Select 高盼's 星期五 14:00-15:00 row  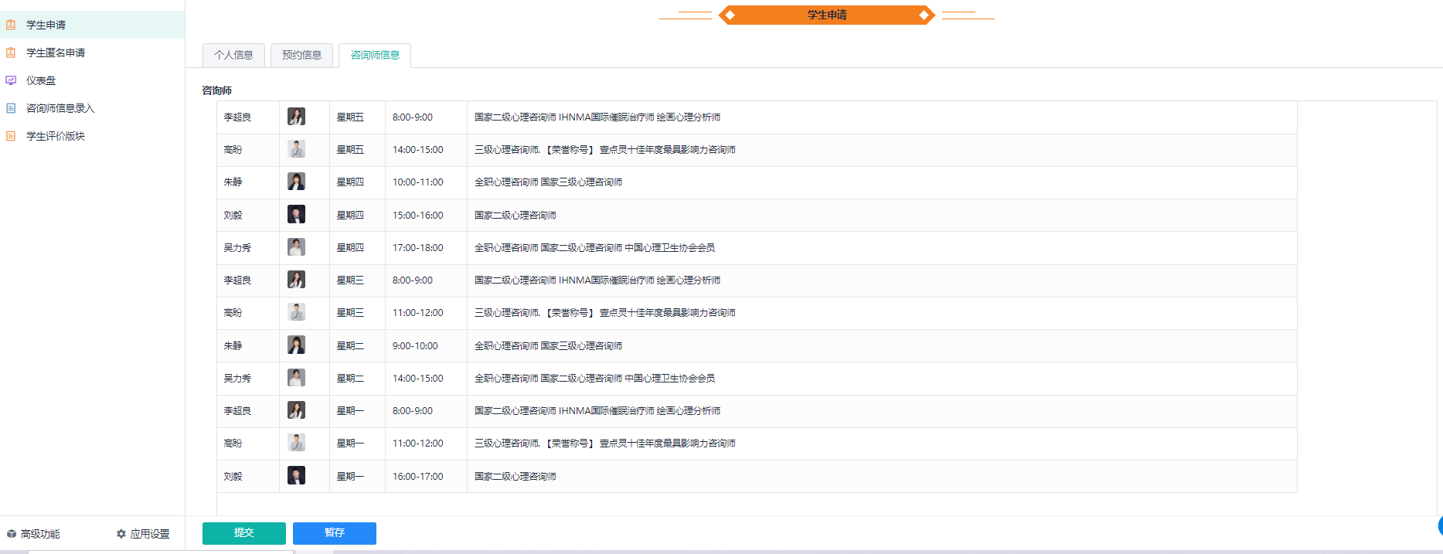[x=417, y=150]
